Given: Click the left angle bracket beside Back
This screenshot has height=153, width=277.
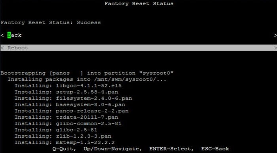Looking at the screenshot, I should [2, 35].
